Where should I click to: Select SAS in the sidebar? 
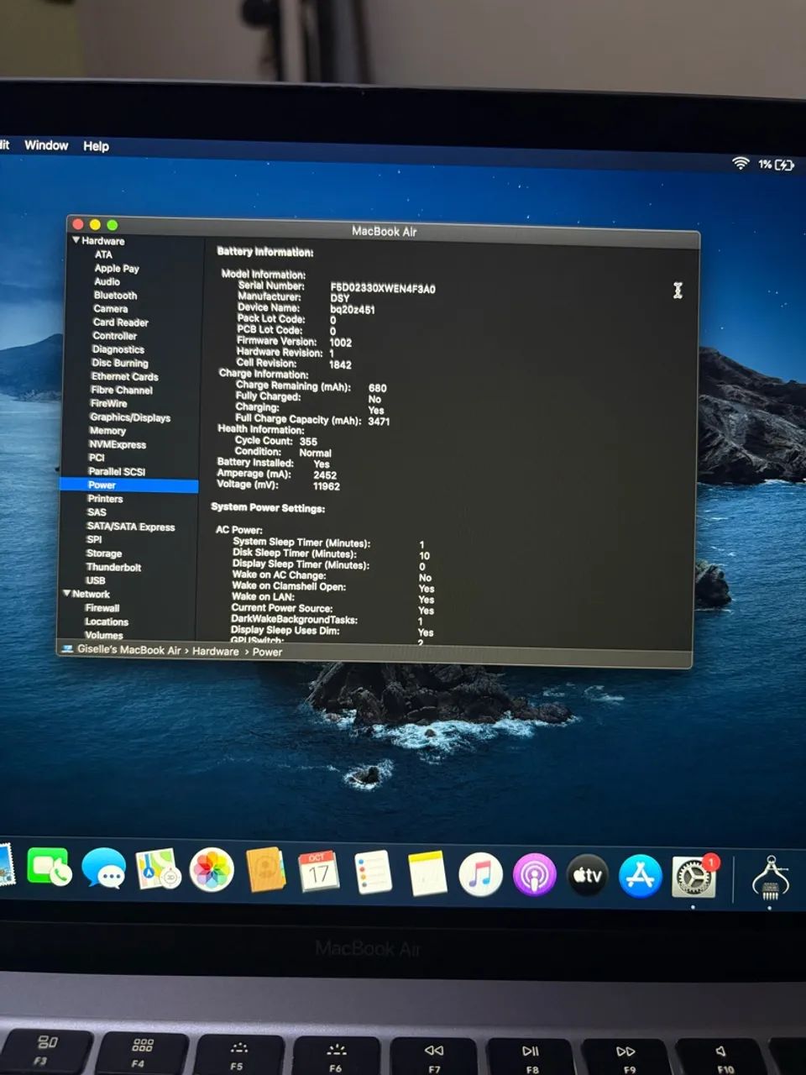(97, 512)
